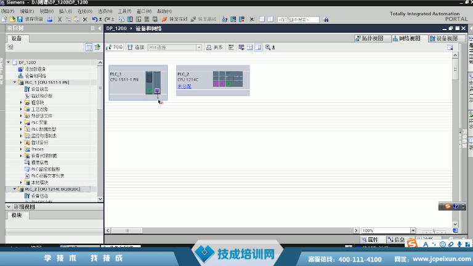Expand the Traces folder
The width and height of the screenshot is (473, 266).
coord(21,149)
